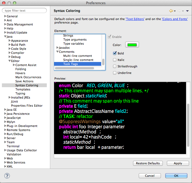The image size is (192, 183).
Task: Collapse the Java preferences node
Action: 5,36
